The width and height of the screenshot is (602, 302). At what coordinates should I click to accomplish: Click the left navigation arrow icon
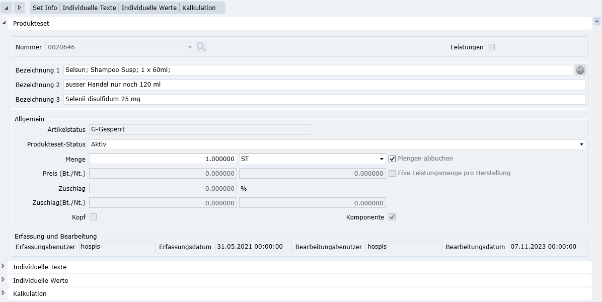coord(7,8)
